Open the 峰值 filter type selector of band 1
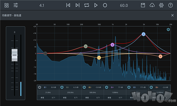This screenshot has width=177, height=106. (42, 97)
